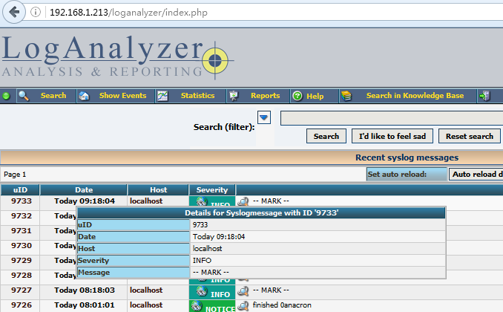
Task: Open the Help menu item
Action: 315,96
